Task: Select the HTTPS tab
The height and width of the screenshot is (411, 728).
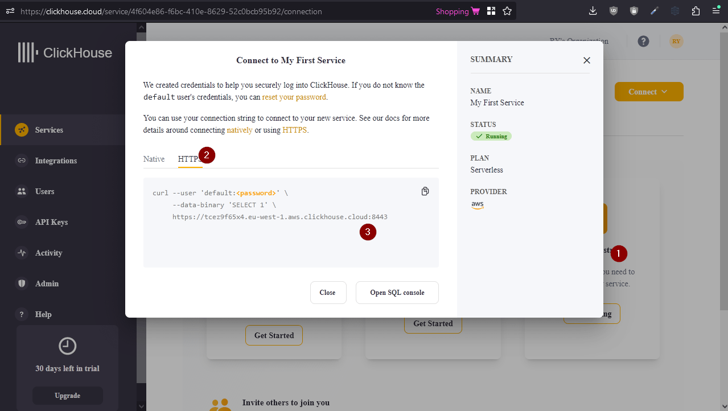Action: (x=190, y=159)
